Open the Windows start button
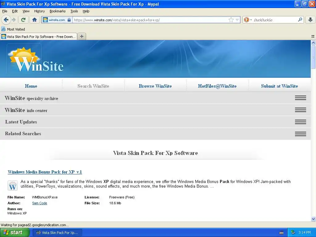Image resolution: width=316 pixels, height=237 pixels. click(x=14, y=233)
